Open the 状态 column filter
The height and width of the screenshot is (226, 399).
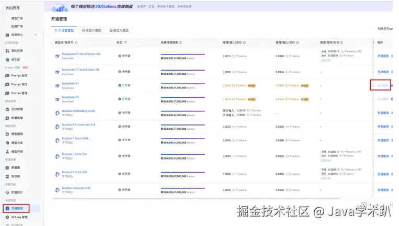126,42
